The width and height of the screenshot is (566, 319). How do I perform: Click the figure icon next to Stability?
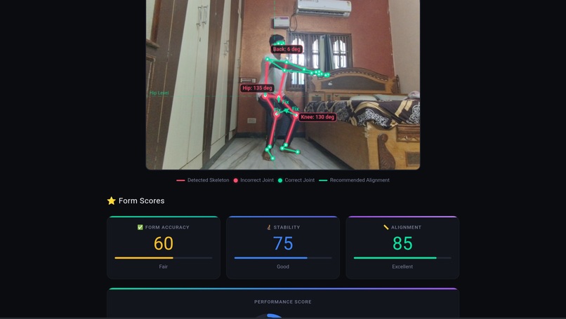[268, 227]
